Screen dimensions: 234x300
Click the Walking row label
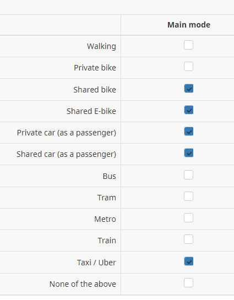101,46
